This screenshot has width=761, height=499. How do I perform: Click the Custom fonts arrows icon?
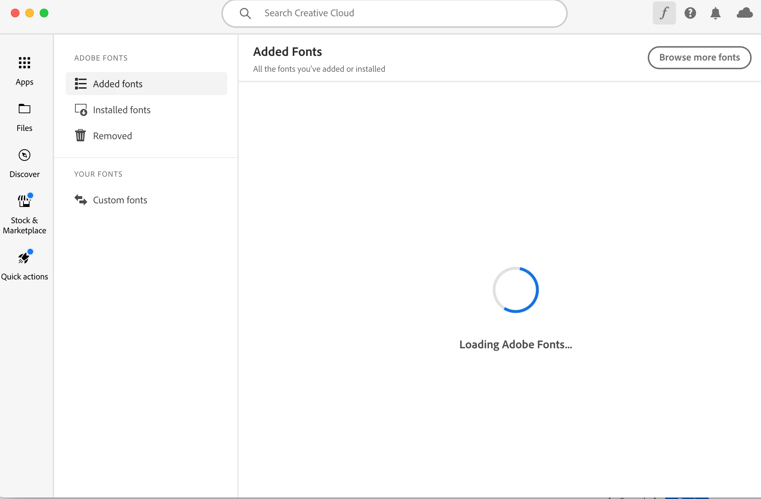pyautogui.click(x=80, y=200)
